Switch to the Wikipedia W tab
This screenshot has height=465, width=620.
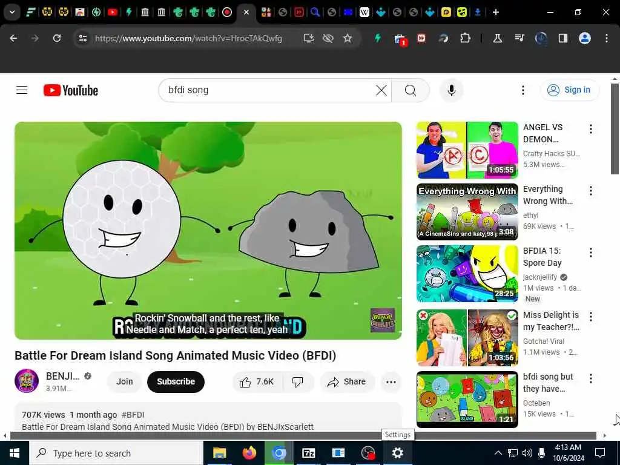click(x=364, y=12)
